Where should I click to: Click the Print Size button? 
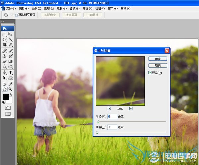pos(93,15)
